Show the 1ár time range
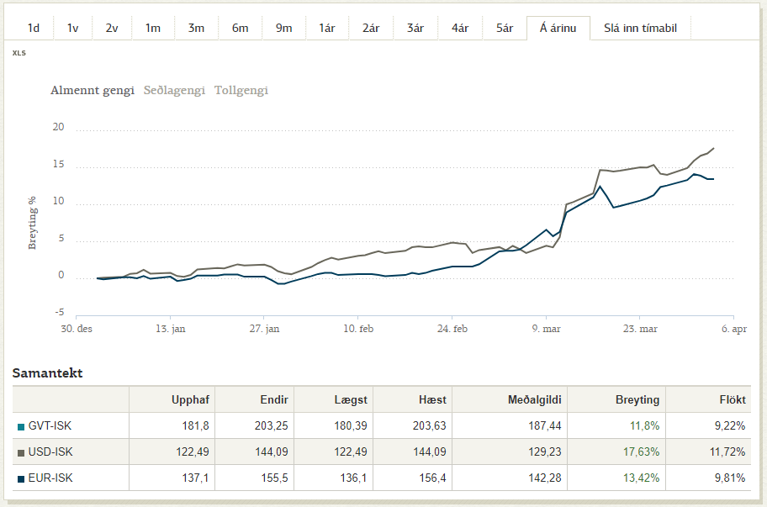 327,28
